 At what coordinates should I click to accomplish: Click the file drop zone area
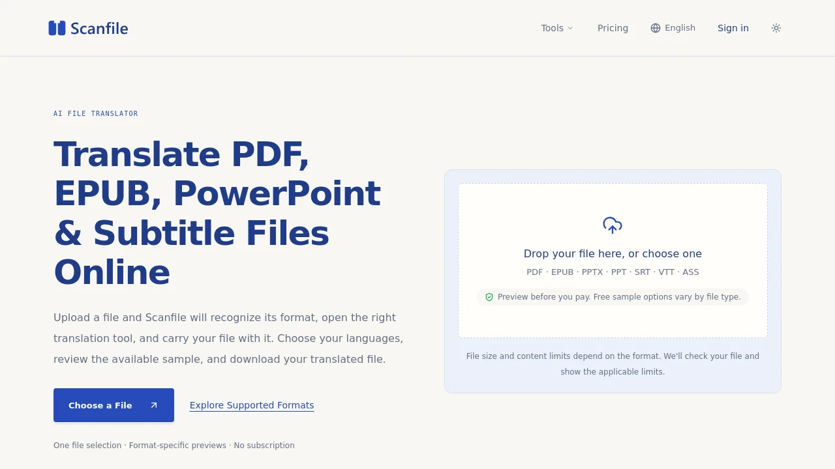[x=613, y=261]
